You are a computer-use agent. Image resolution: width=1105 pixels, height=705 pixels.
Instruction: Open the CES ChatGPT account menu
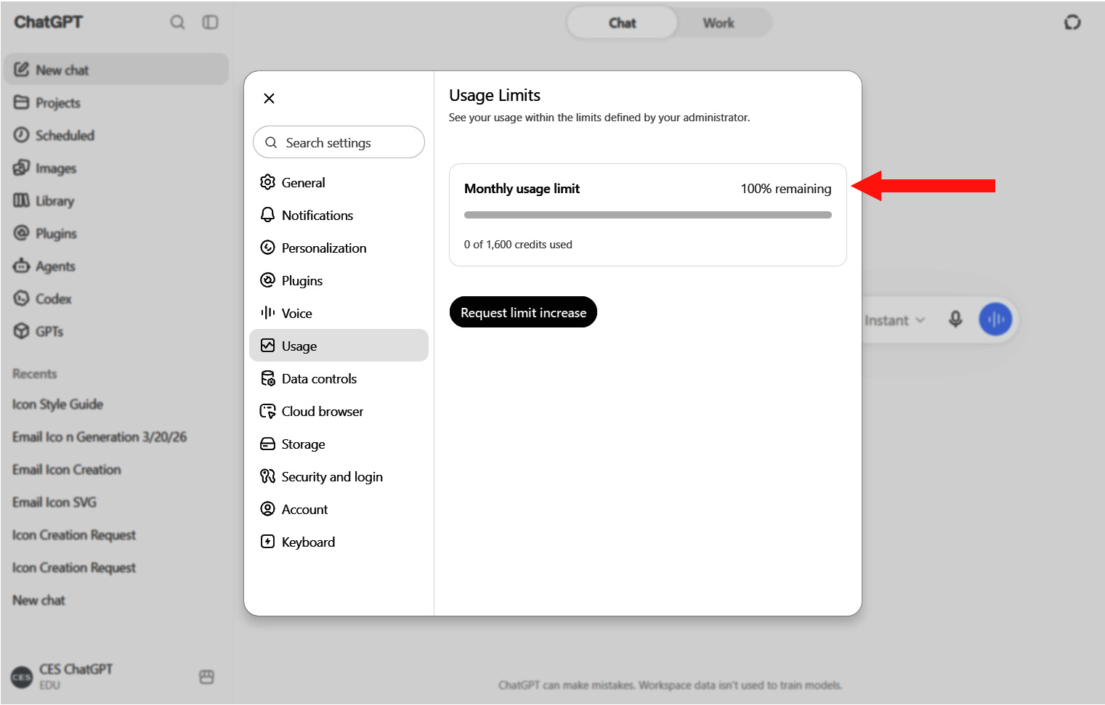tap(62, 676)
